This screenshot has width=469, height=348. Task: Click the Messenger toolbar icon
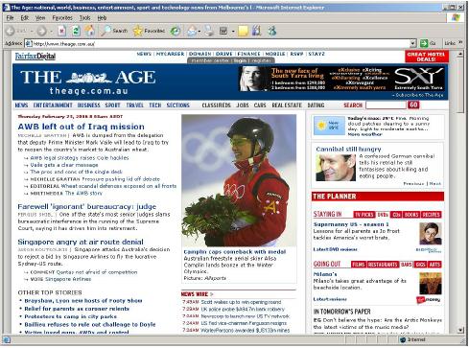pos(271,31)
